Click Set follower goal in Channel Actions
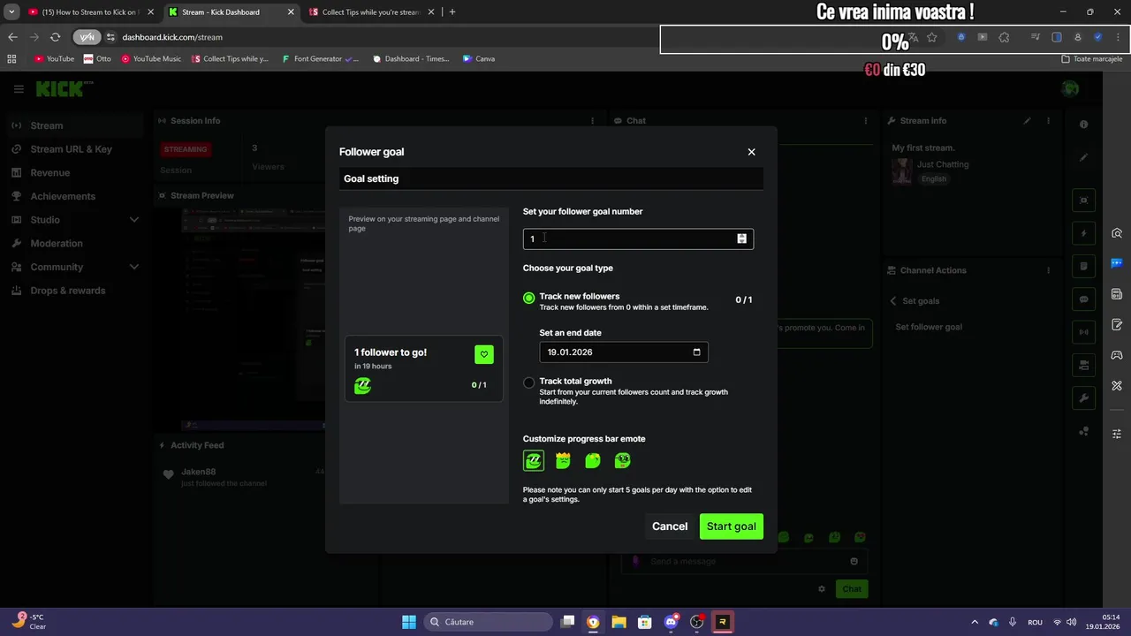Screen dimensions: 1131x636 pos(929,327)
